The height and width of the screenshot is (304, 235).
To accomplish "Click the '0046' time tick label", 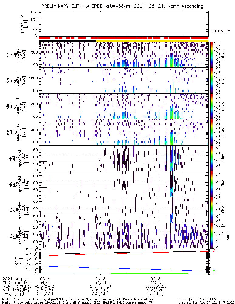I will point(100,279).
